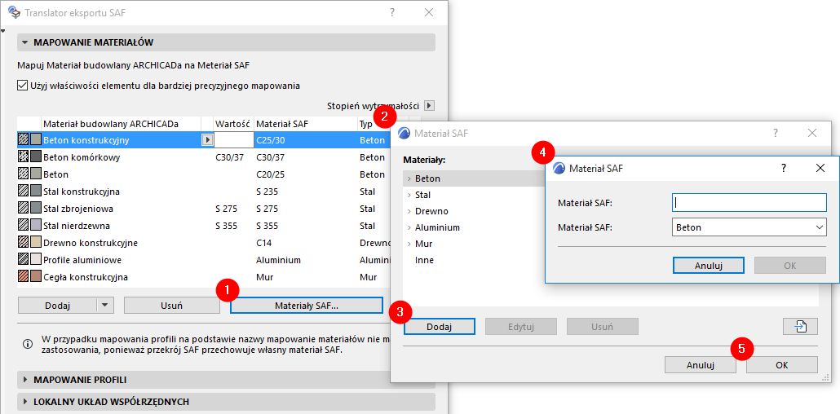This screenshot has height=414, width=840.
Task: Click ARCHICAD logo icon in Translator eksportu SAF title
Action: coord(15,12)
